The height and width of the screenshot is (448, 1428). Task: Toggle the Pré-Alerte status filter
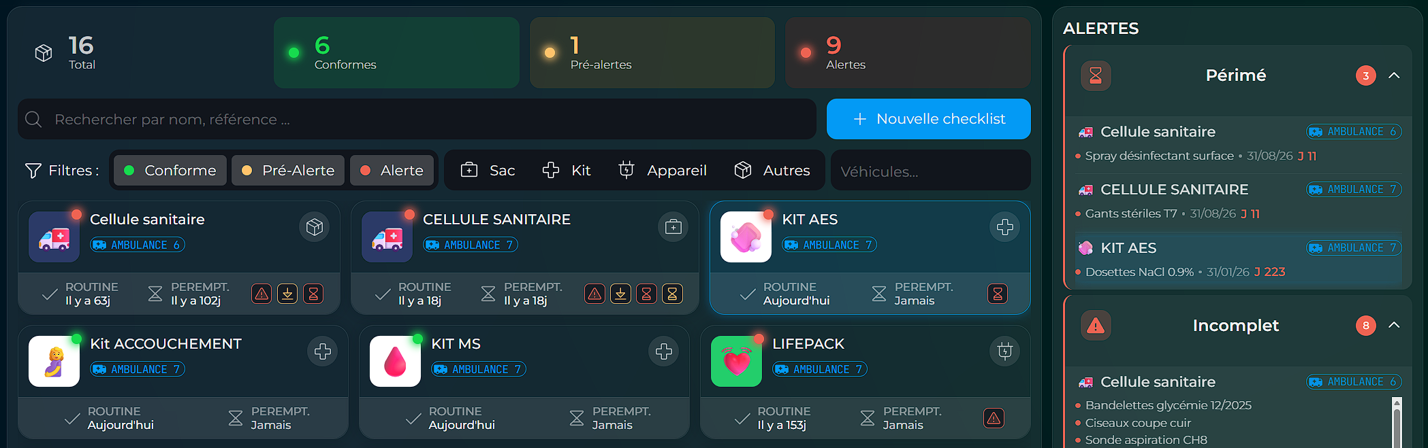288,170
